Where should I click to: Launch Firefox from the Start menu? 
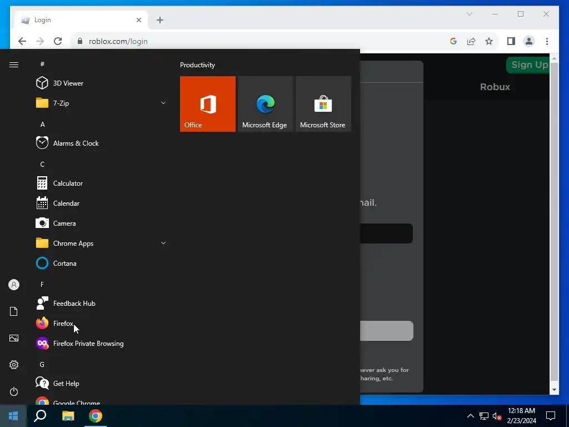[102, 323]
